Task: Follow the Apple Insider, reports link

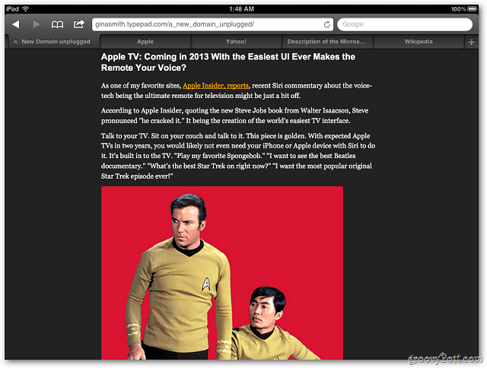Action: tap(215, 86)
